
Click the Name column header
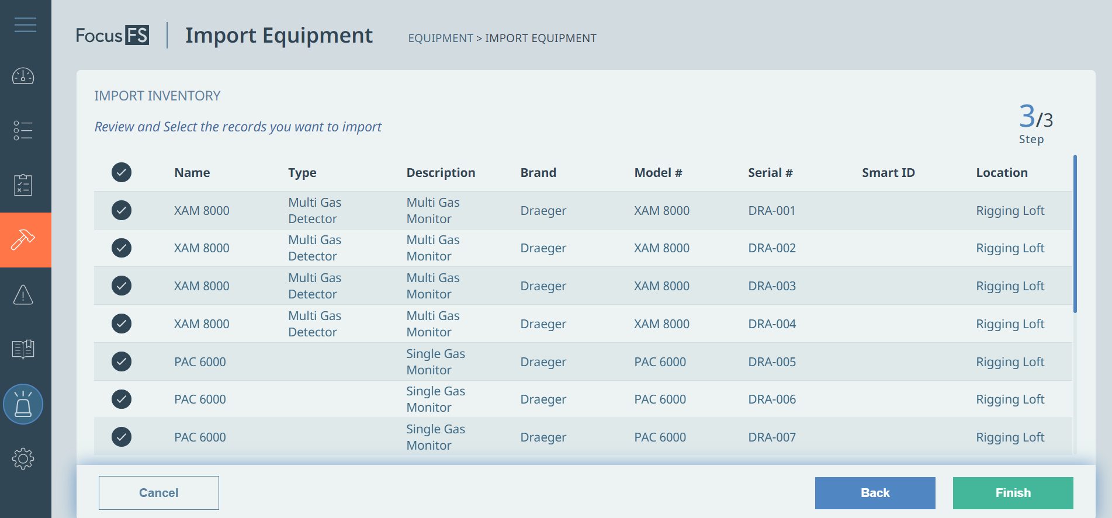tap(192, 173)
